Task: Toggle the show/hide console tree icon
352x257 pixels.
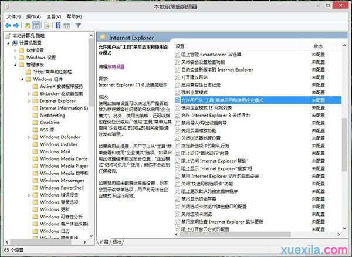Action: point(36,26)
